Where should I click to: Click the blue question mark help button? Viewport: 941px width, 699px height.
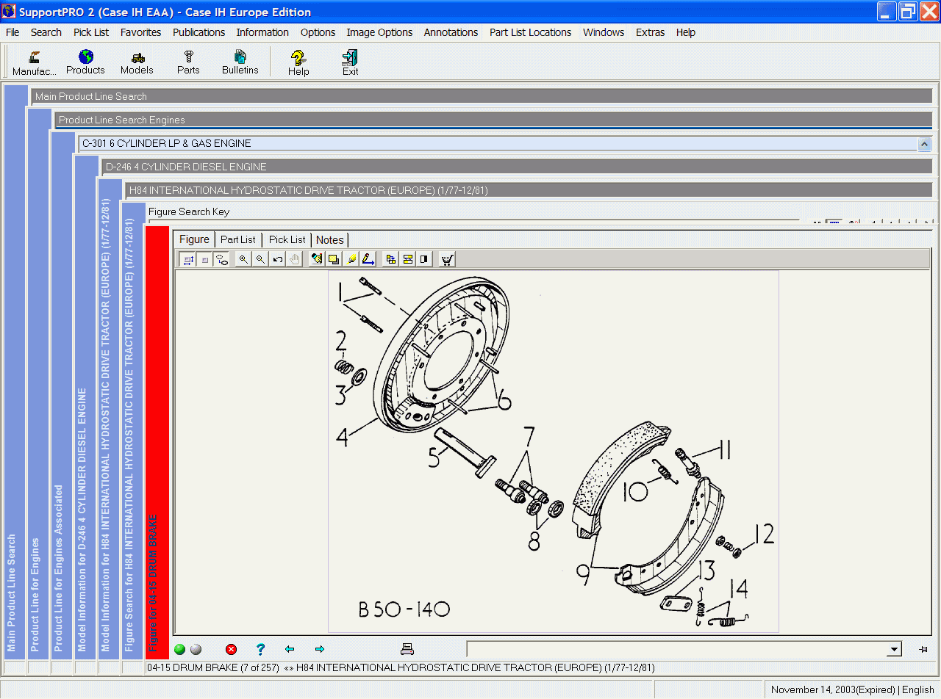pyautogui.click(x=260, y=649)
